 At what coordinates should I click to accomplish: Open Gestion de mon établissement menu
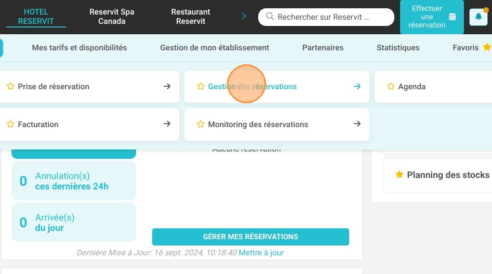point(215,48)
